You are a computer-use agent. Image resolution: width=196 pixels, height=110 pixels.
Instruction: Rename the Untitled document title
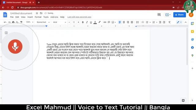point(21,13)
